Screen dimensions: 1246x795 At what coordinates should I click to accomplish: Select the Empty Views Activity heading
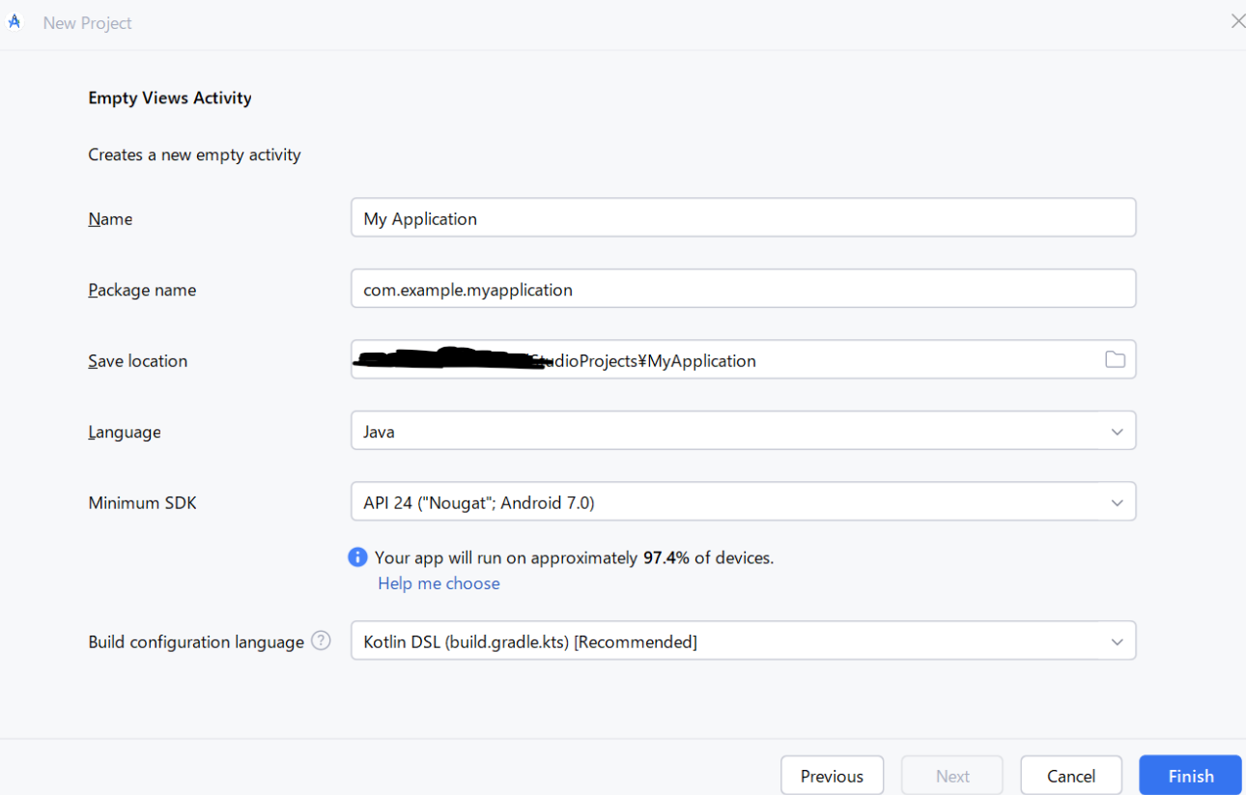tap(169, 98)
